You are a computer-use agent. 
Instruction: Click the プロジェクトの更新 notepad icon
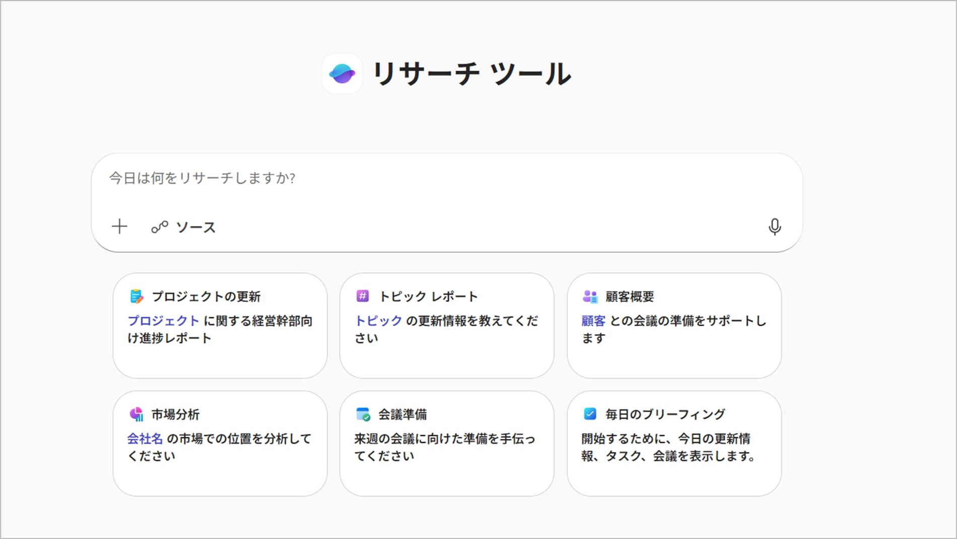pyautogui.click(x=136, y=296)
